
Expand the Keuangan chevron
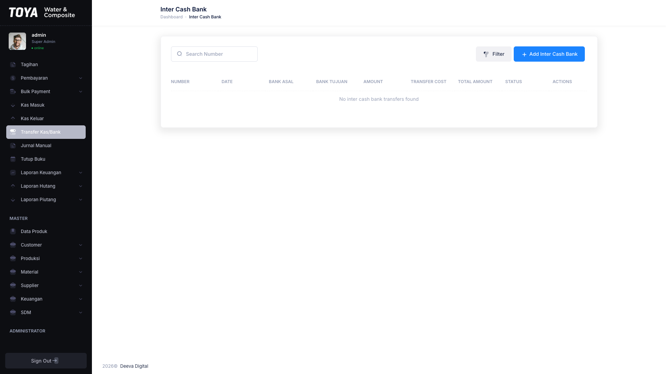point(80,299)
